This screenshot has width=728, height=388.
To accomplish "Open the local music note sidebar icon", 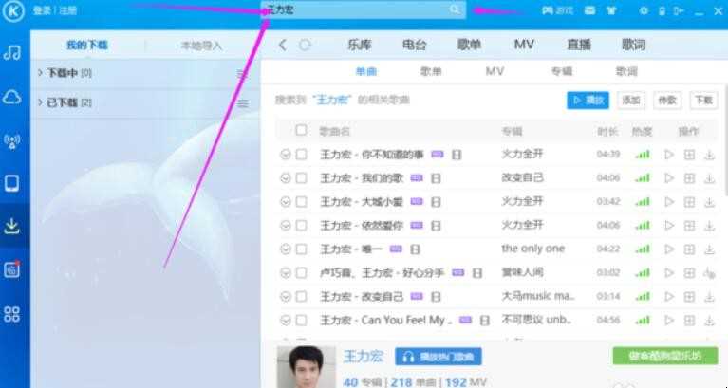I will (12, 52).
